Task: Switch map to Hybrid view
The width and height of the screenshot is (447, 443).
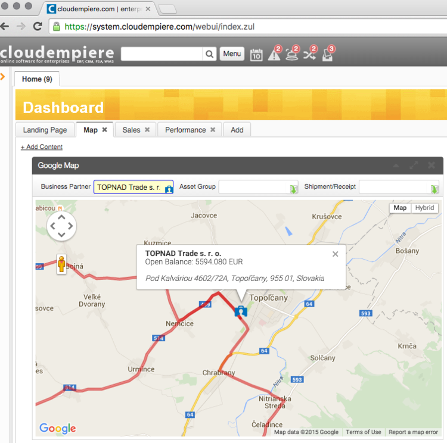Action: point(424,208)
